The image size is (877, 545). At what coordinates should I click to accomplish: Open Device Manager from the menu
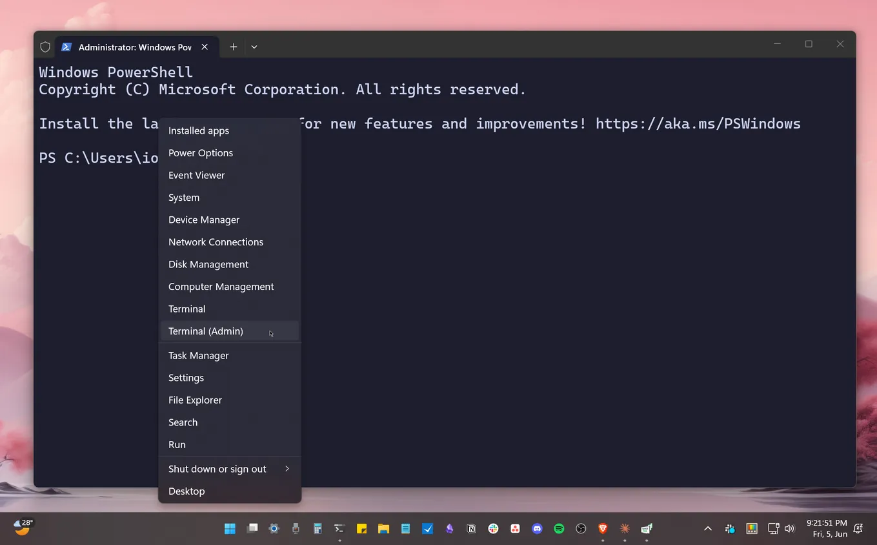point(230,220)
